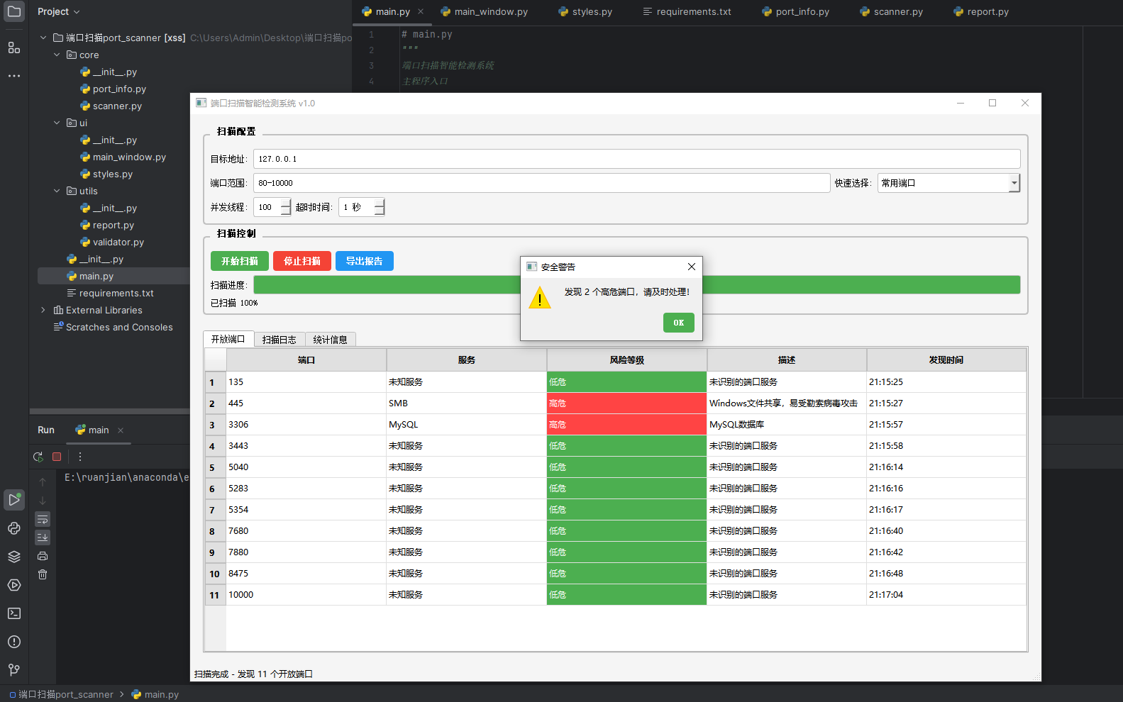
Task: Collapse the ui folder
Action: [57, 123]
